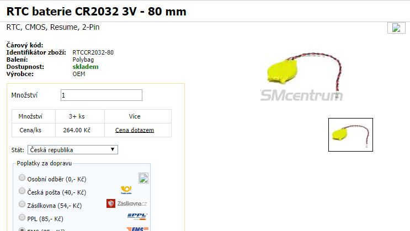Screen dimensions: 410x231
Task: Focus the Množství quantity input field
Action: click(x=102, y=95)
